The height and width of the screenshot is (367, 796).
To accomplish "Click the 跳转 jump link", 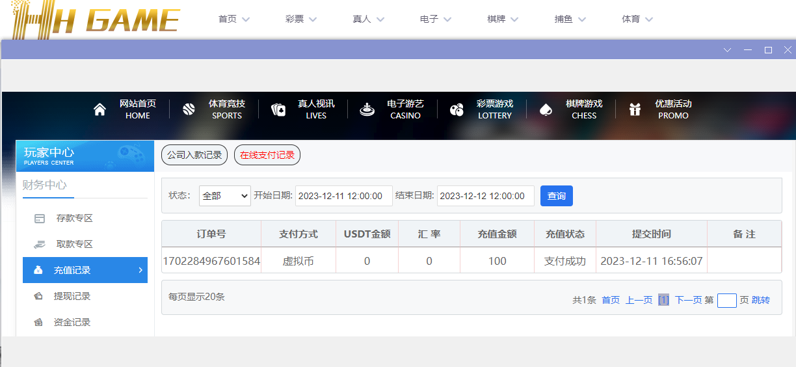I will (761, 300).
